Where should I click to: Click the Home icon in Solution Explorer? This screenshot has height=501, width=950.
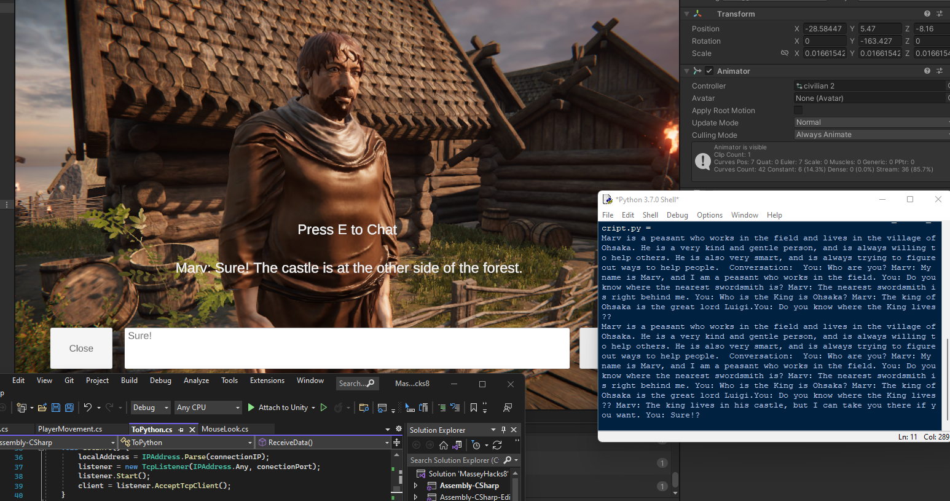pos(444,445)
